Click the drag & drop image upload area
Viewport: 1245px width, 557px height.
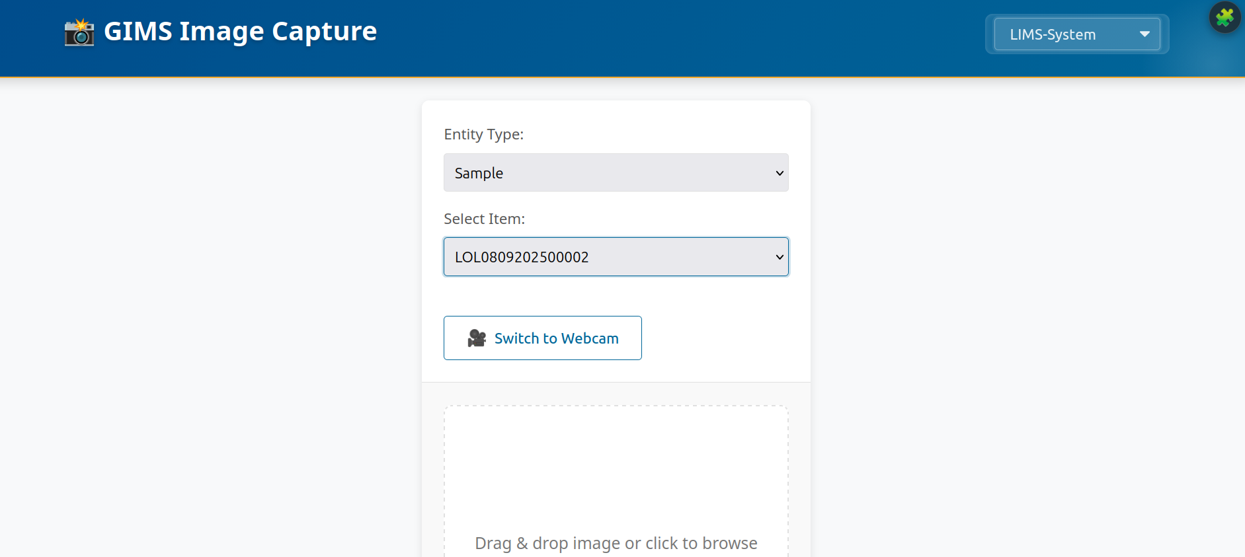(x=616, y=481)
